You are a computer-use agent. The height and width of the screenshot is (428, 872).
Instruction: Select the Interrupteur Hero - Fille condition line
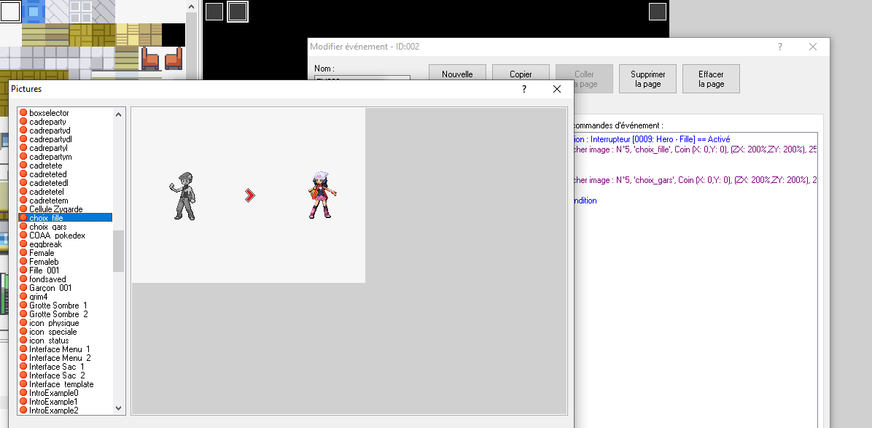point(651,139)
